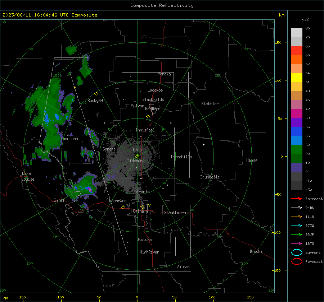This screenshot has height=302, width=324.
Task: Click the ThreeHills town label
Action: point(181,157)
